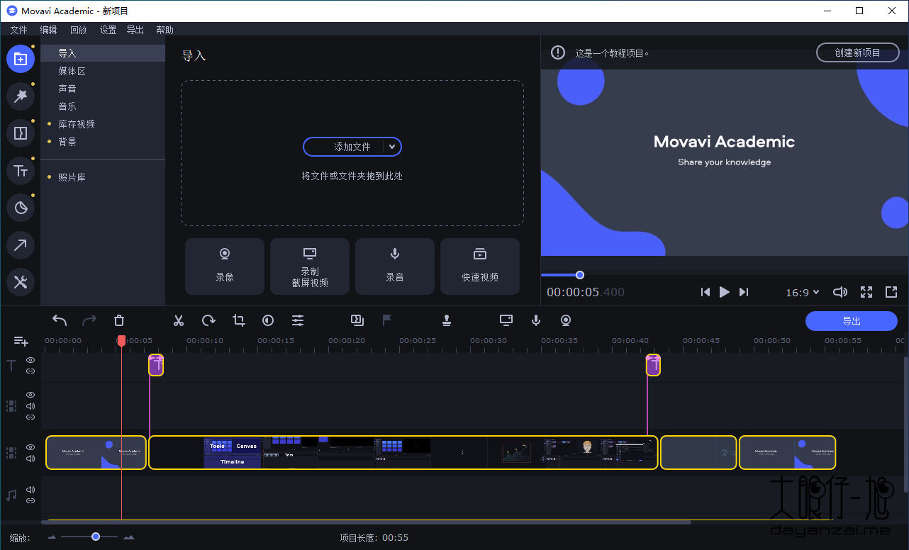909x550 pixels.
Task: Open the 16:9 aspect ratio dropdown
Action: [x=802, y=292]
